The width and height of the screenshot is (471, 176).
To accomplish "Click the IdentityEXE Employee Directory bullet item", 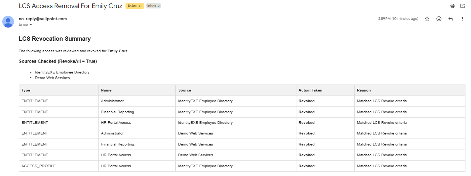I will pos(62,72).
